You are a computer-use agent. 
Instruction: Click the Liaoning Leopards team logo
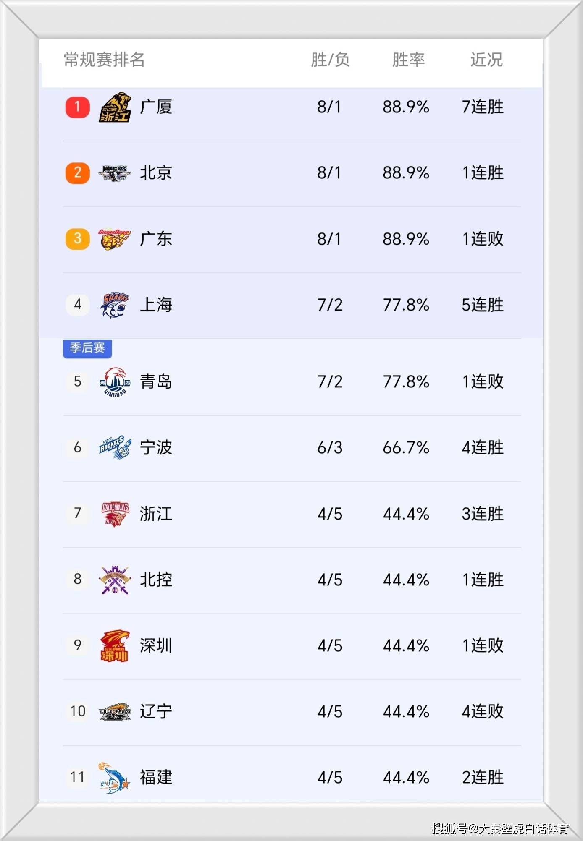point(115,712)
